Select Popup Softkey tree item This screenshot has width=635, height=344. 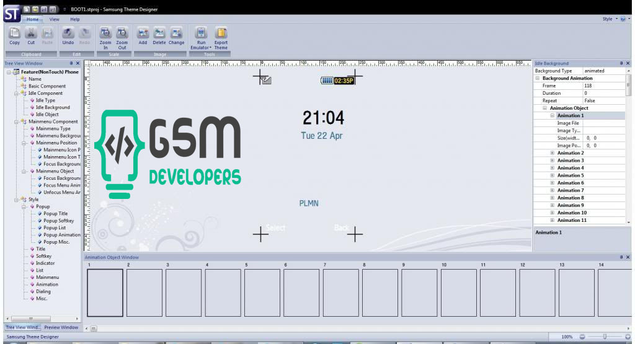click(59, 221)
